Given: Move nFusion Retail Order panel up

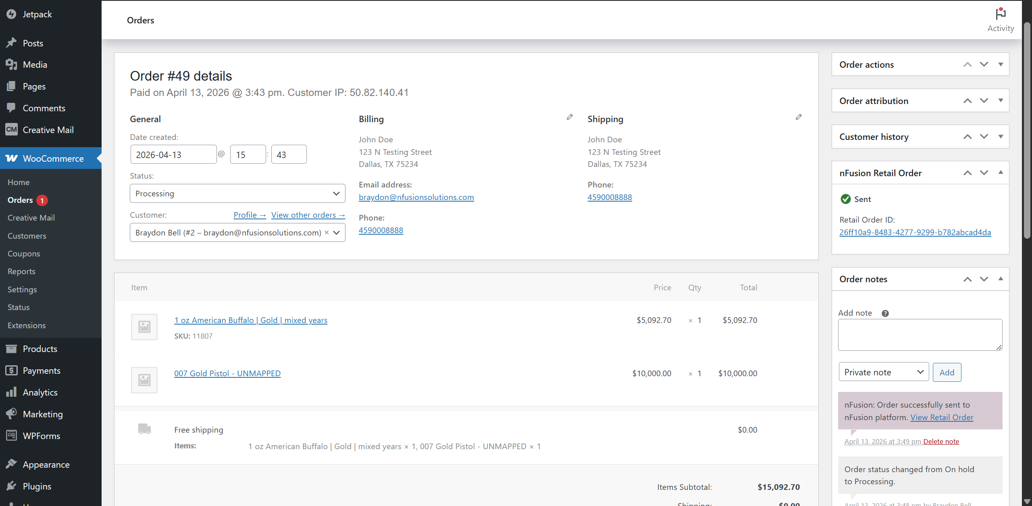Looking at the screenshot, I should click(967, 173).
